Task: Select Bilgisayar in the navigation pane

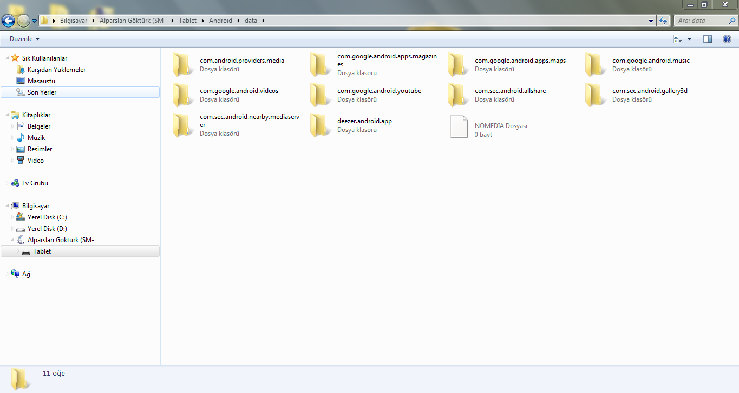Action: (36, 205)
